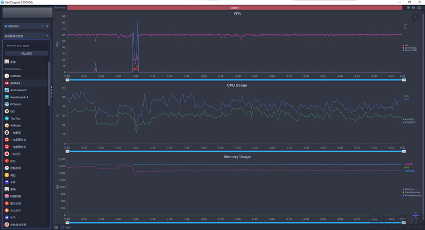Click the Memory Usage range left handle
The image size is (425, 230).
tap(67, 223)
